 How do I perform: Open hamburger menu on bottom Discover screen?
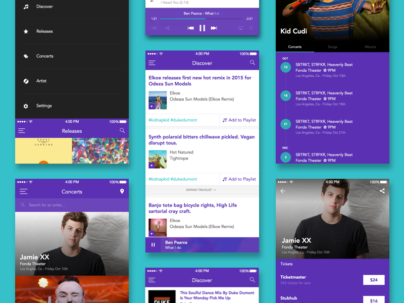(152, 280)
